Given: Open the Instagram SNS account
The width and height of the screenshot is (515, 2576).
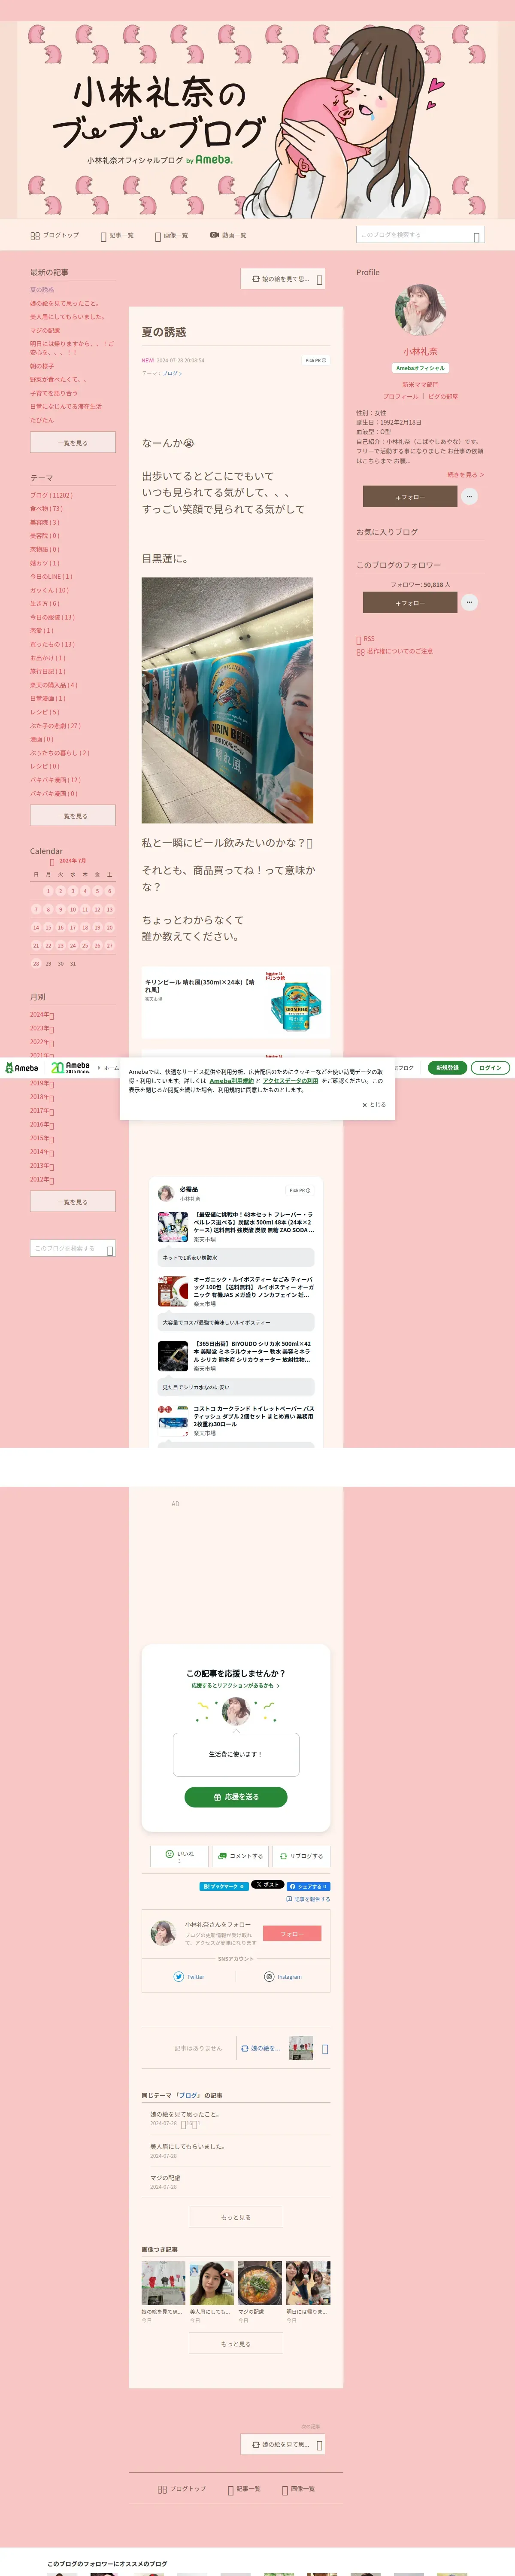Looking at the screenshot, I should (283, 1977).
